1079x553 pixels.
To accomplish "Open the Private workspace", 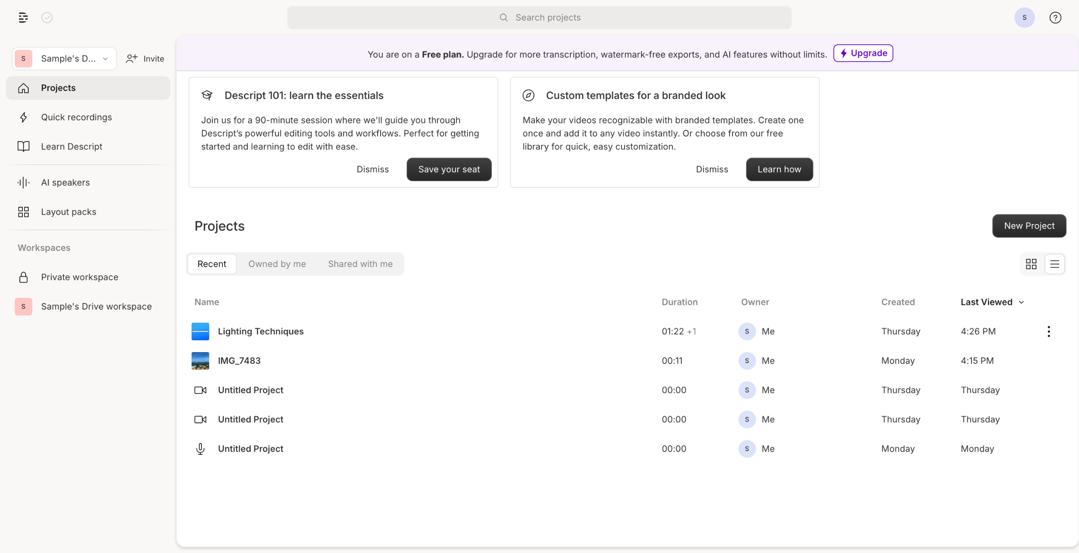I will [x=79, y=277].
